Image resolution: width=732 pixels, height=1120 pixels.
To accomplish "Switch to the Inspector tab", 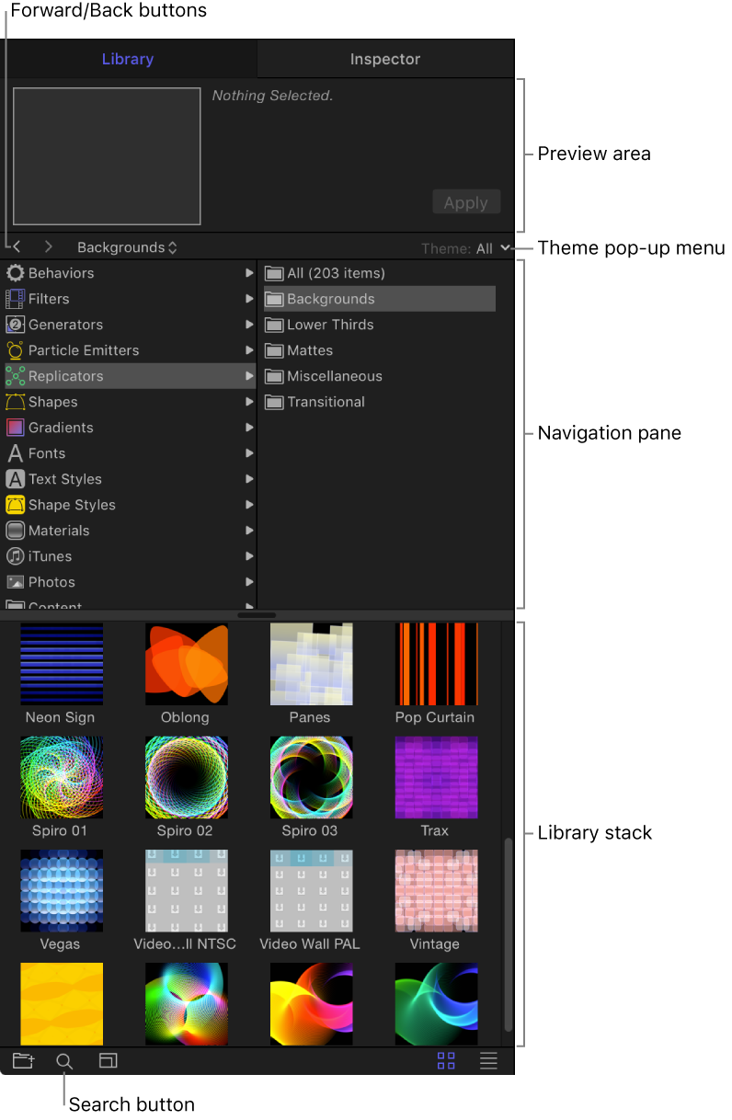I will [385, 59].
